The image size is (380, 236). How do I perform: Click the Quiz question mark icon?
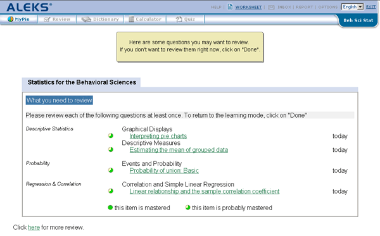[x=179, y=19]
